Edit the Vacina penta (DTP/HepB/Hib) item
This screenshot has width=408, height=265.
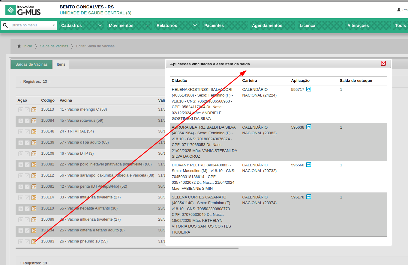[27, 187]
